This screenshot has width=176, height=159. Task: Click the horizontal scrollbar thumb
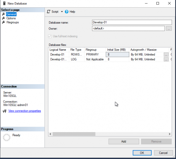click(x=74, y=134)
